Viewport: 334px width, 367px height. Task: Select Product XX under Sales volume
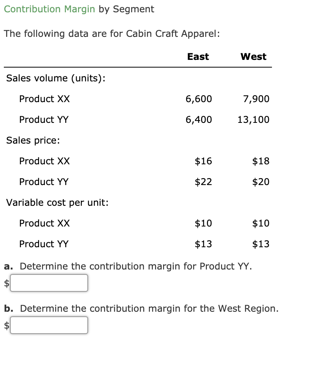click(44, 99)
